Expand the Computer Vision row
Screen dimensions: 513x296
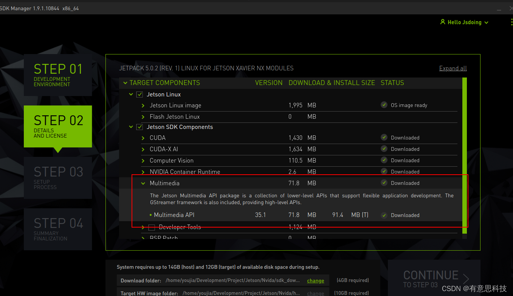pyautogui.click(x=143, y=161)
